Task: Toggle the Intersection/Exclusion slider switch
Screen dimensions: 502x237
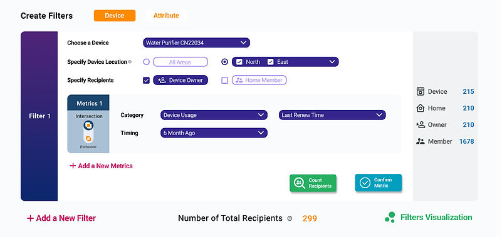Action: click(x=88, y=131)
